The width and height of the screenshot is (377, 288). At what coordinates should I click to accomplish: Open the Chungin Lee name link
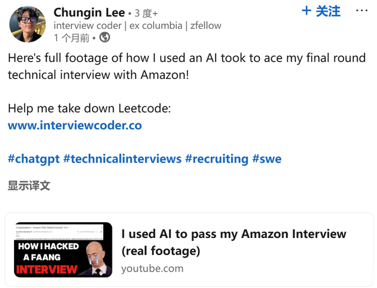(89, 12)
